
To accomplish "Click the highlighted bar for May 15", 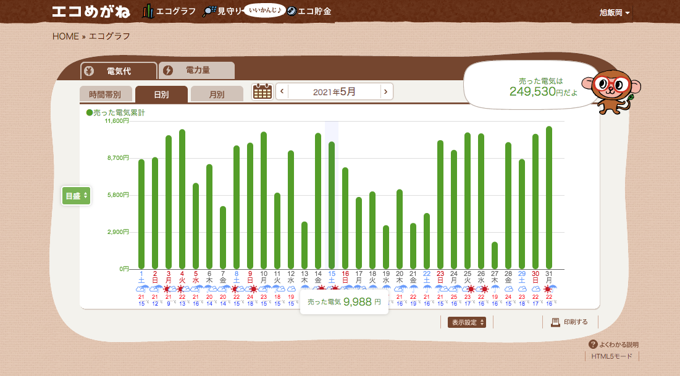I will coord(332,205).
